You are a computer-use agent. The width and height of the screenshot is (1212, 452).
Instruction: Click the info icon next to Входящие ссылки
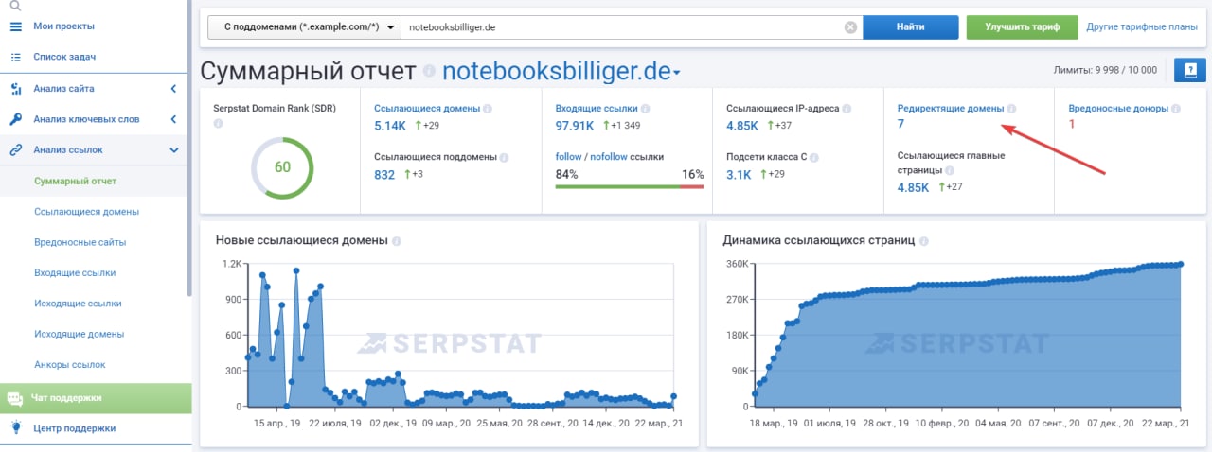pyautogui.click(x=645, y=109)
